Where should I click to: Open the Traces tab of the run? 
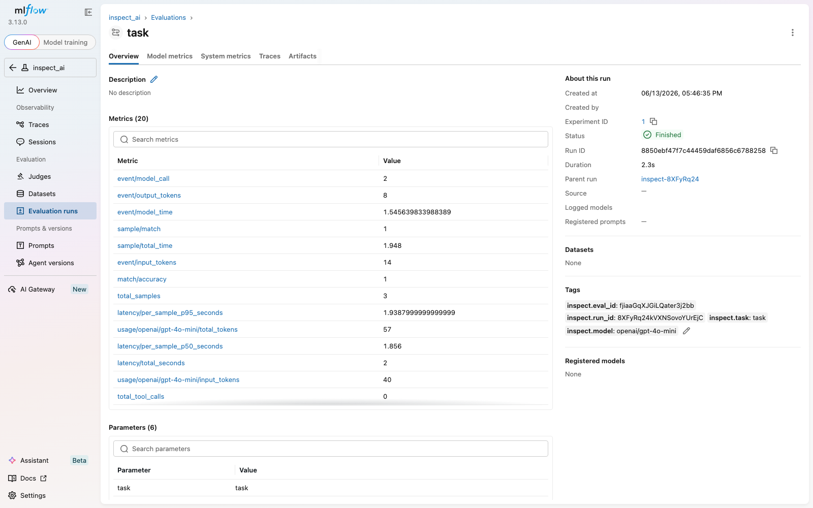270,56
